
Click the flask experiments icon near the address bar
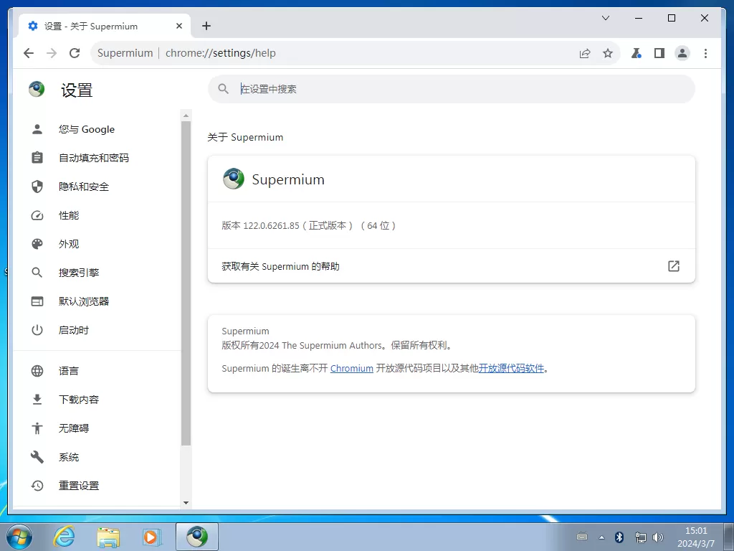tap(636, 52)
